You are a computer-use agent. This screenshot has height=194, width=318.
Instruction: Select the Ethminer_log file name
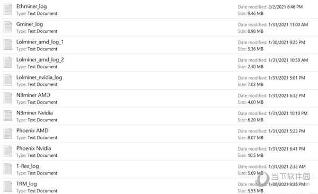click(31, 6)
